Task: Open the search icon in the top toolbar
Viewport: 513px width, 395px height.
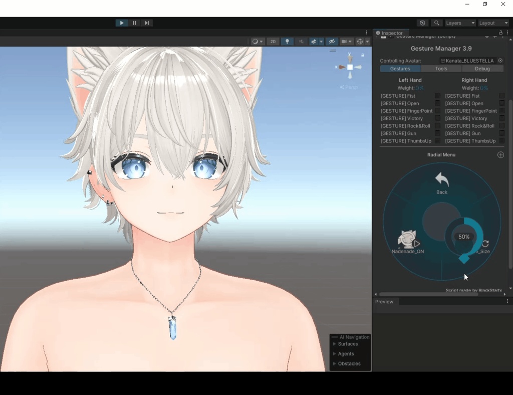Action: click(x=436, y=23)
